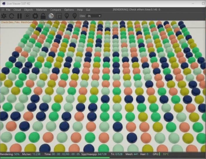The height and width of the screenshot is (159, 206).
Task: Toggle the resolution lock padlock icon
Action: pos(43,16)
